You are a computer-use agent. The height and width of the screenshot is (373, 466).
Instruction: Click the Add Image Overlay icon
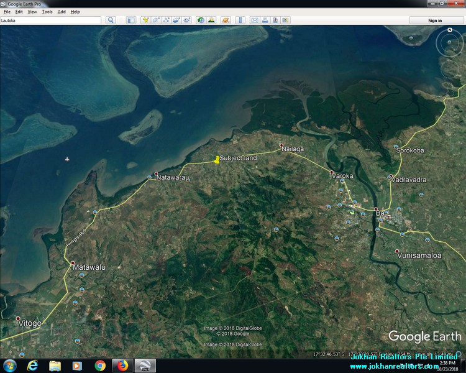(176, 20)
